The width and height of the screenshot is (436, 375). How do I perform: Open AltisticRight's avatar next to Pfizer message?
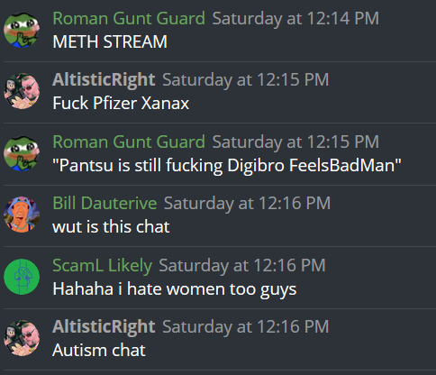coord(22,91)
